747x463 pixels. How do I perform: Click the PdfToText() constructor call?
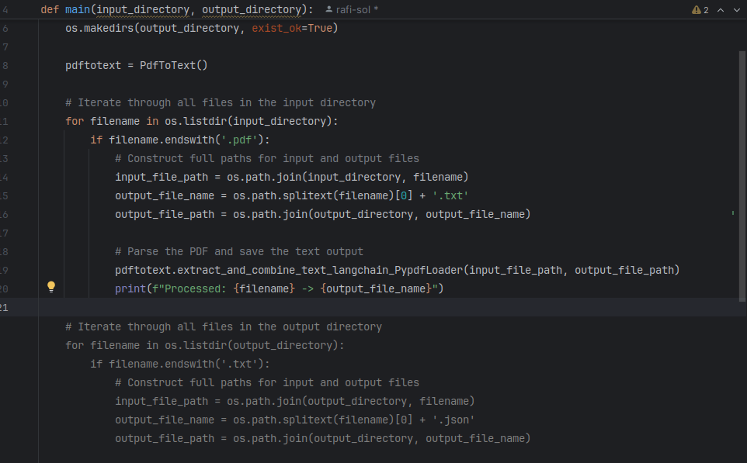[174, 65]
